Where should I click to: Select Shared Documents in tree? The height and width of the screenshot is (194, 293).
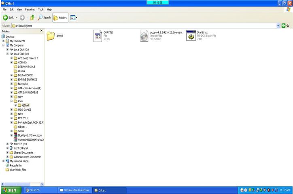tap(23, 152)
